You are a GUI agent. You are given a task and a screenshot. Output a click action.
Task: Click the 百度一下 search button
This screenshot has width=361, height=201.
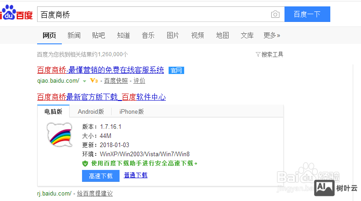coord(307,14)
